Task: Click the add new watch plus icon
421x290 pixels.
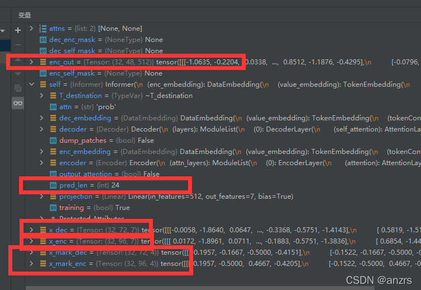Action: coord(18,30)
